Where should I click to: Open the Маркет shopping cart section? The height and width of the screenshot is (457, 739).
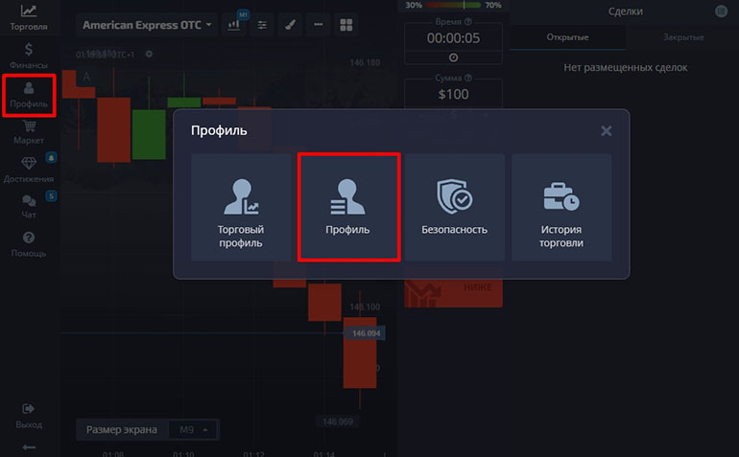click(x=29, y=132)
